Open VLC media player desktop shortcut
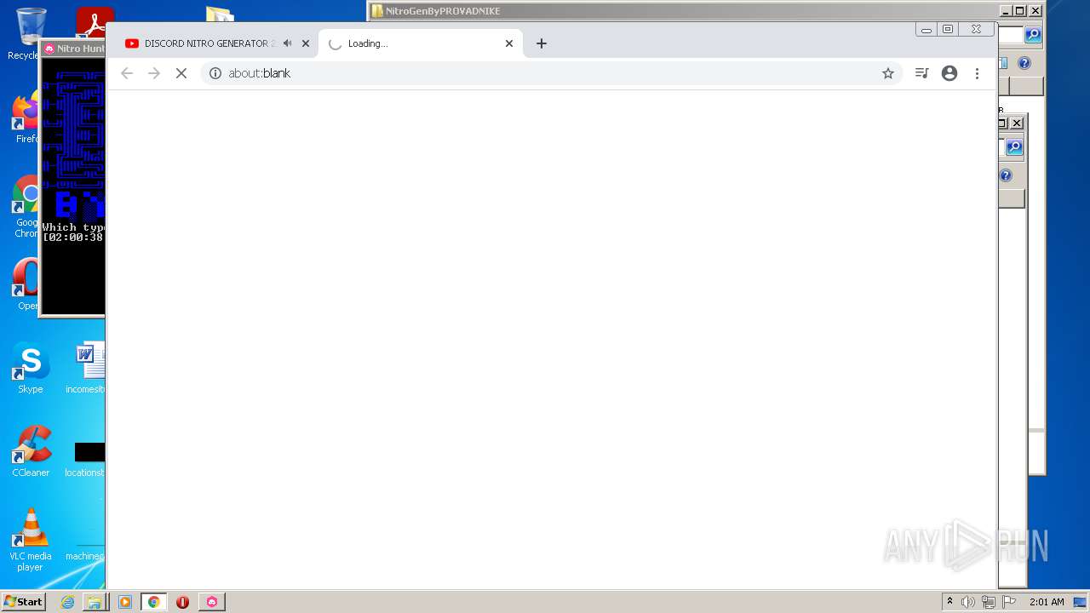Screen dimensions: 1090x613 30,540
